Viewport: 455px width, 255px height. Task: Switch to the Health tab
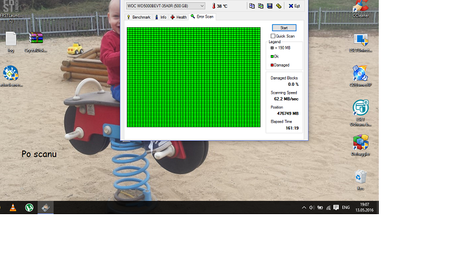(179, 17)
